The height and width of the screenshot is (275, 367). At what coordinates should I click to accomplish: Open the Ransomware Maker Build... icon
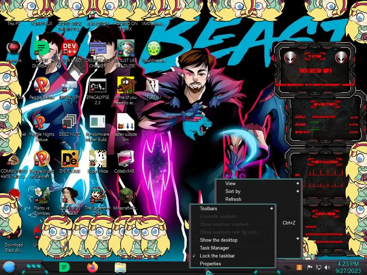click(97, 122)
